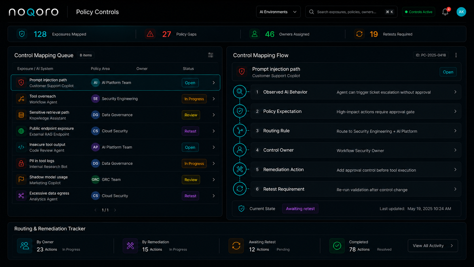
Task: Click the Awaiting Retest refresh icon in tracker
Action: pos(236,246)
